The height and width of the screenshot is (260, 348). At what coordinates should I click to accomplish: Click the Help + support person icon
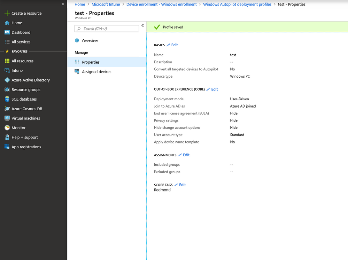[x=7, y=137]
